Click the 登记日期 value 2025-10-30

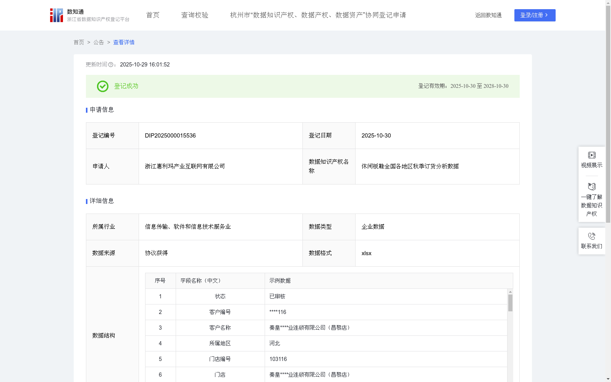(x=376, y=136)
